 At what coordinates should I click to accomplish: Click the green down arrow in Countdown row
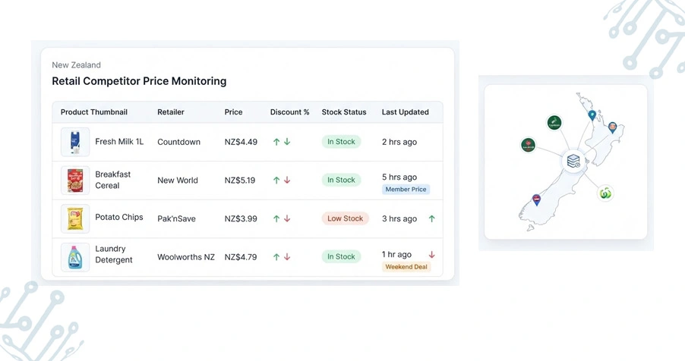pyautogui.click(x=287, y=142)
